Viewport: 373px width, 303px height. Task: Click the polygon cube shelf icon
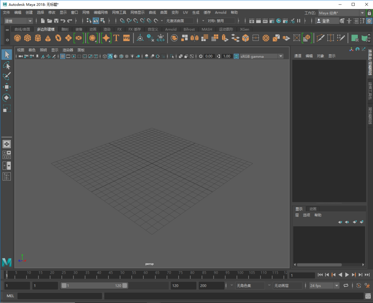(x=28, y=38)
